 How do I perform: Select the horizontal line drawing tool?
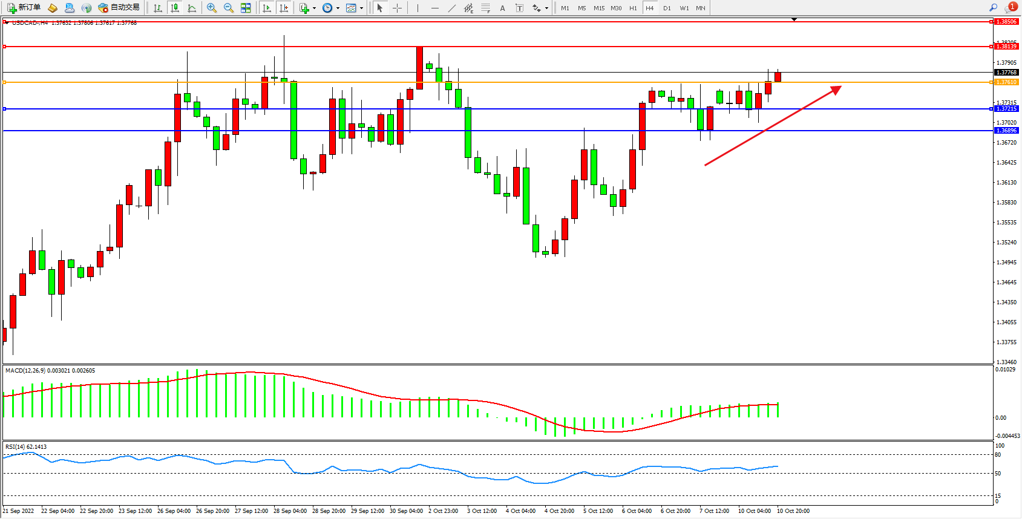point(435,8)
